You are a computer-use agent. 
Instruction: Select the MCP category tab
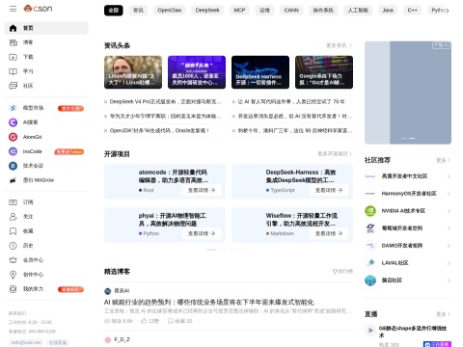click(x=239, y=11)
